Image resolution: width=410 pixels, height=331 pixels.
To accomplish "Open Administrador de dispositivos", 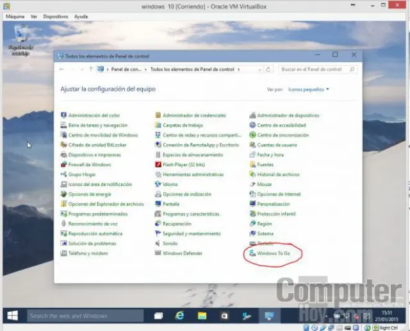I will coord(288,115).
